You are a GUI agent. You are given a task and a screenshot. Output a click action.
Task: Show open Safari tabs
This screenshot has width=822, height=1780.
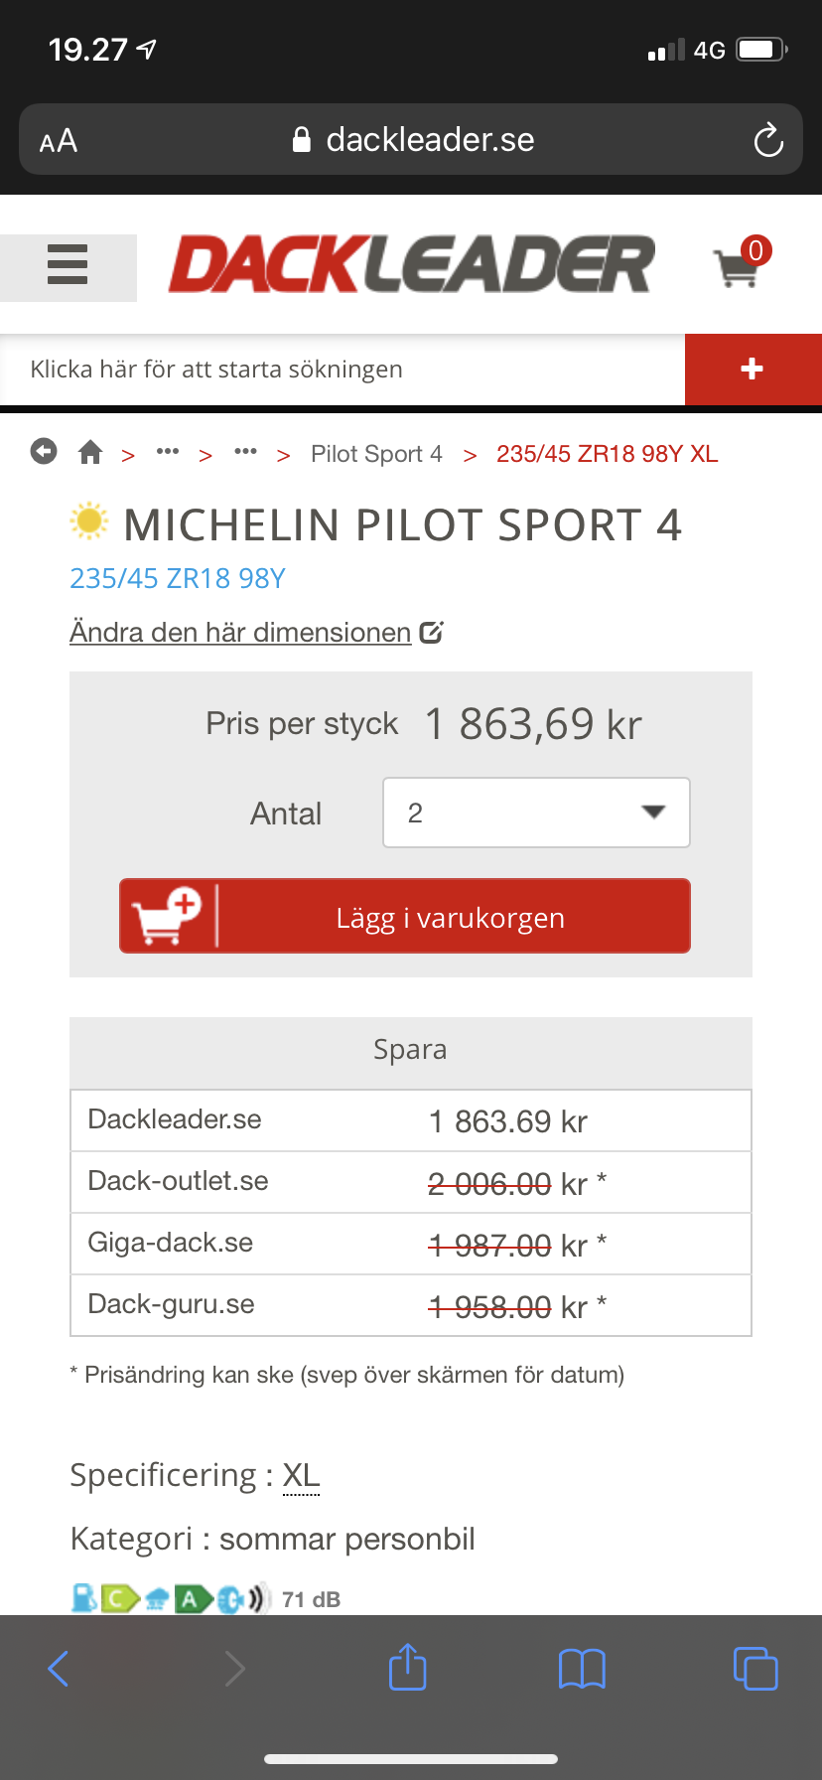coord(754,1668)
